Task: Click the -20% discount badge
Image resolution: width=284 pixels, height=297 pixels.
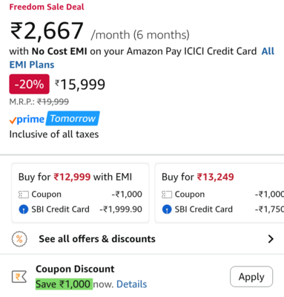Action: tap(29, 84)
